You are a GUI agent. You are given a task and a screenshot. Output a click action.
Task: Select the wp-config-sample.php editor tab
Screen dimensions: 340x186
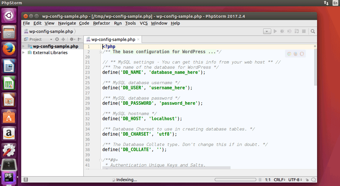[x=113, y=39]
